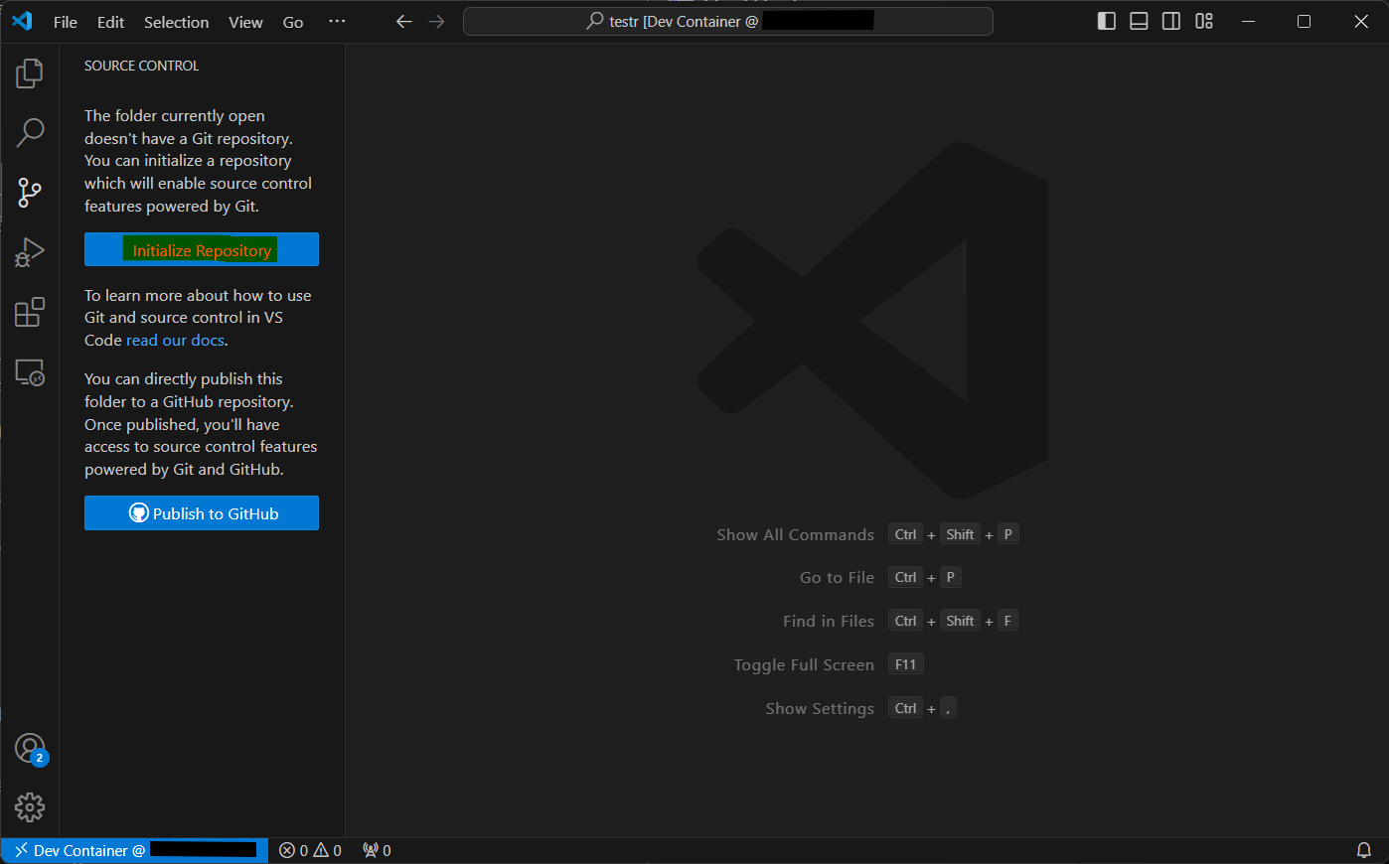Viewport: 1389px width, 864px height.
Task: Open the Selection menu
Action: [x=176, y=22]
